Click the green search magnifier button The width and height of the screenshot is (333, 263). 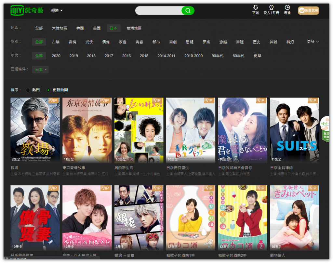188,10
